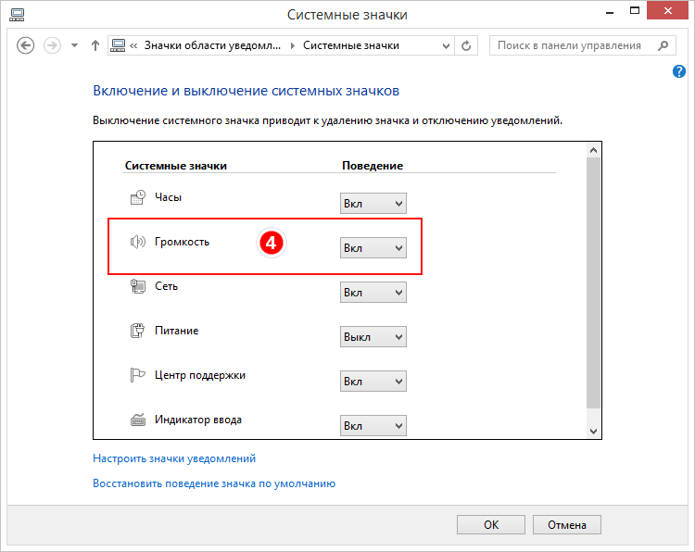Screen dimensions: 695x552
Task: Click the search magnifier icon
Action: 663,45
